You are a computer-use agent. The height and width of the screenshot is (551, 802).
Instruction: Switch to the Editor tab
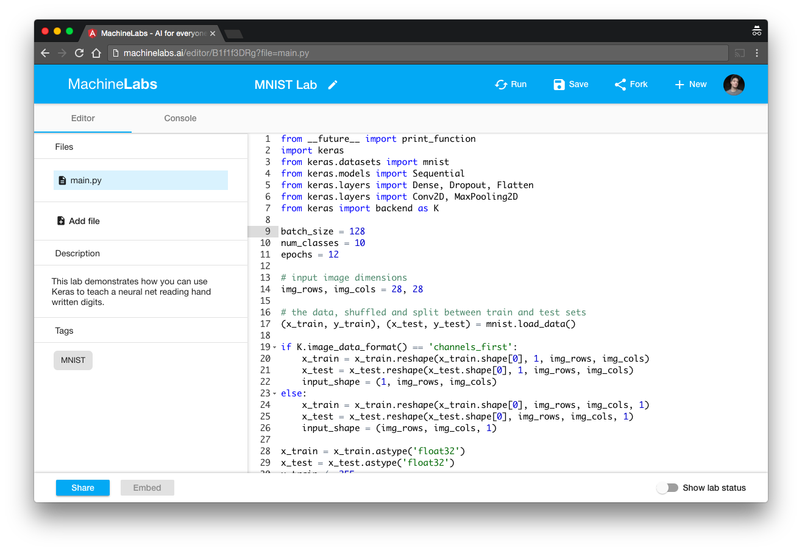pos(83,118)
